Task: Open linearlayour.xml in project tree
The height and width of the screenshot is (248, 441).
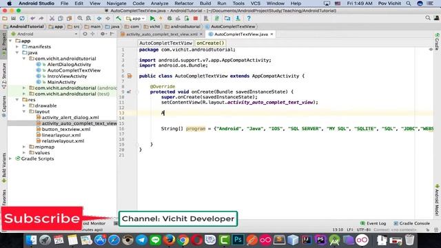Action: point(61,135)
